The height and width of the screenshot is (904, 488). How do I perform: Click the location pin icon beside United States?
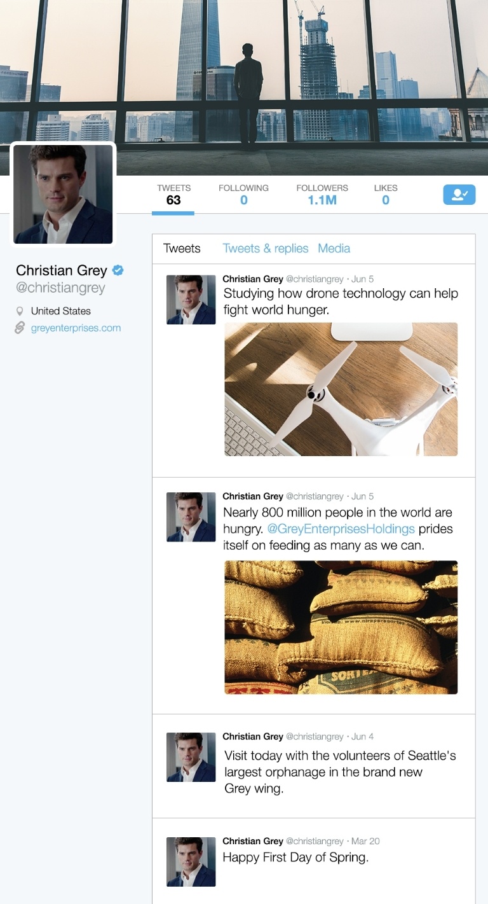[20, 311]
